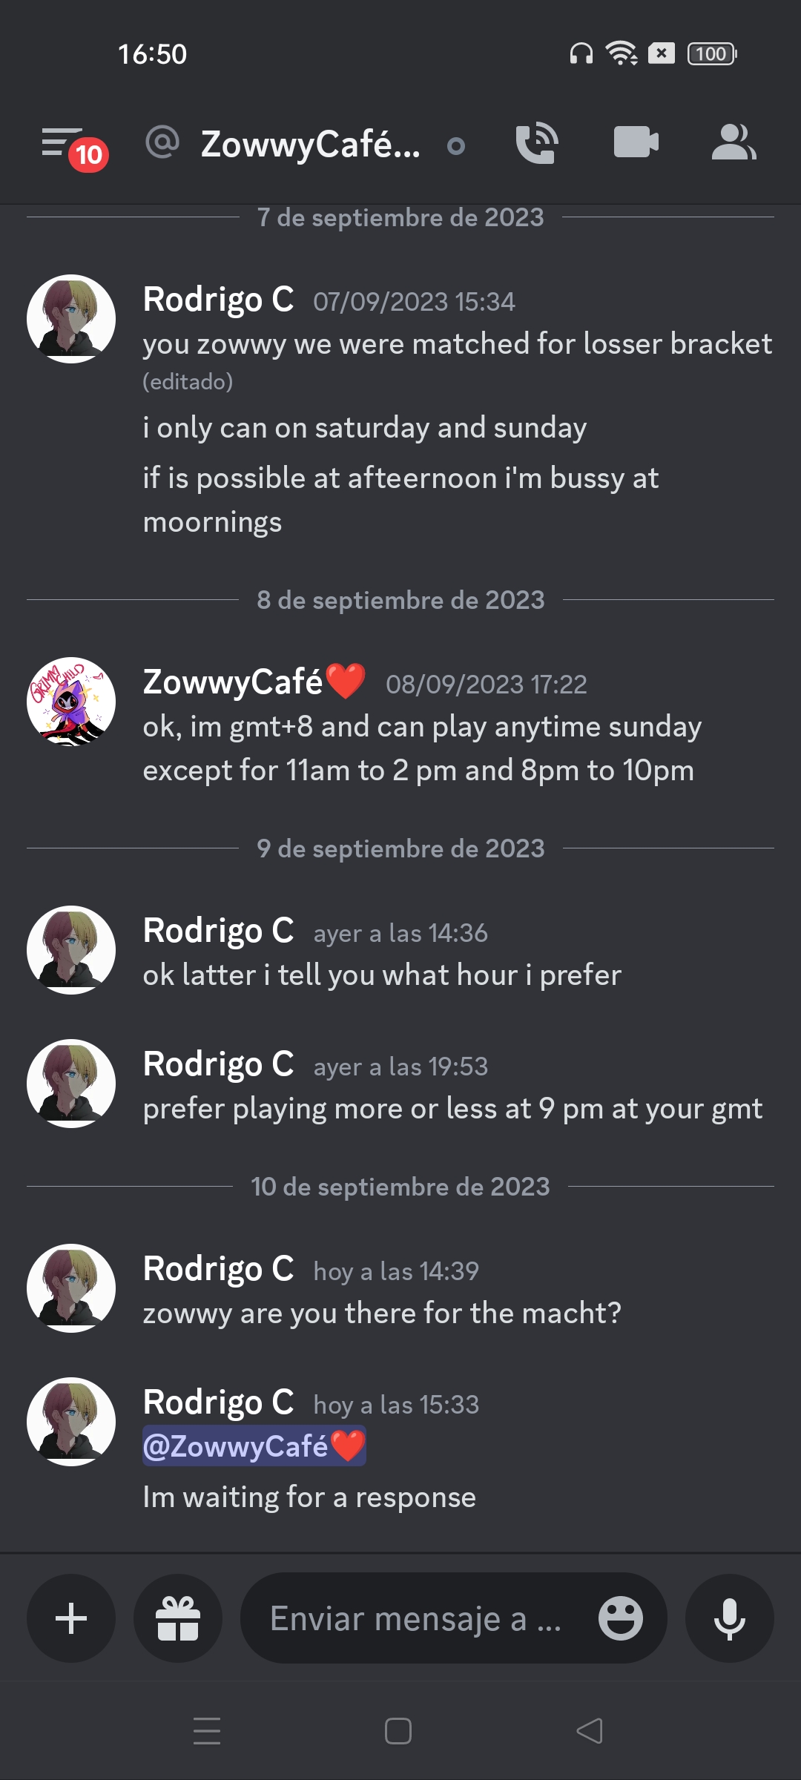Tap Android recent apps navigation button
This screenshot has width=801, height=1780.
pyautogui.click(x=207, y=1731)
